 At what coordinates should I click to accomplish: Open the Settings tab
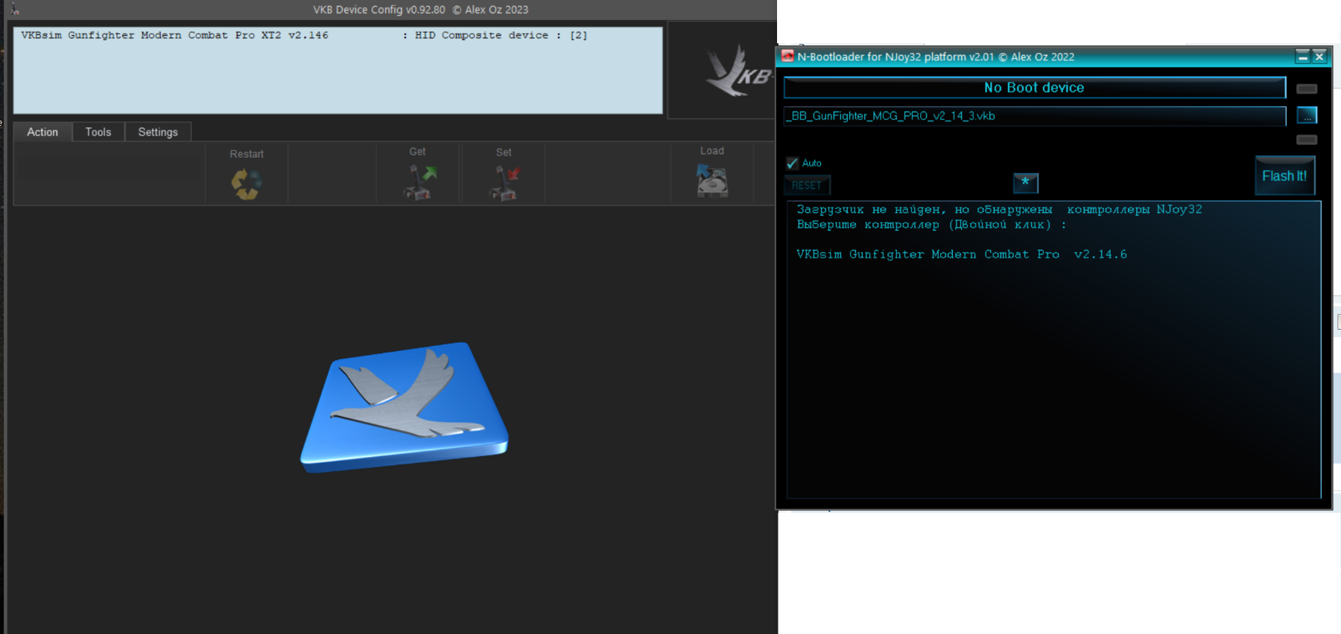coord(158,132)
